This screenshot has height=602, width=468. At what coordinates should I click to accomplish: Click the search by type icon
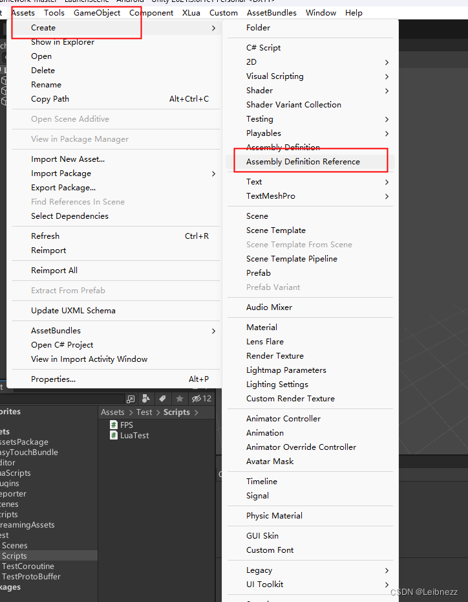146,399
